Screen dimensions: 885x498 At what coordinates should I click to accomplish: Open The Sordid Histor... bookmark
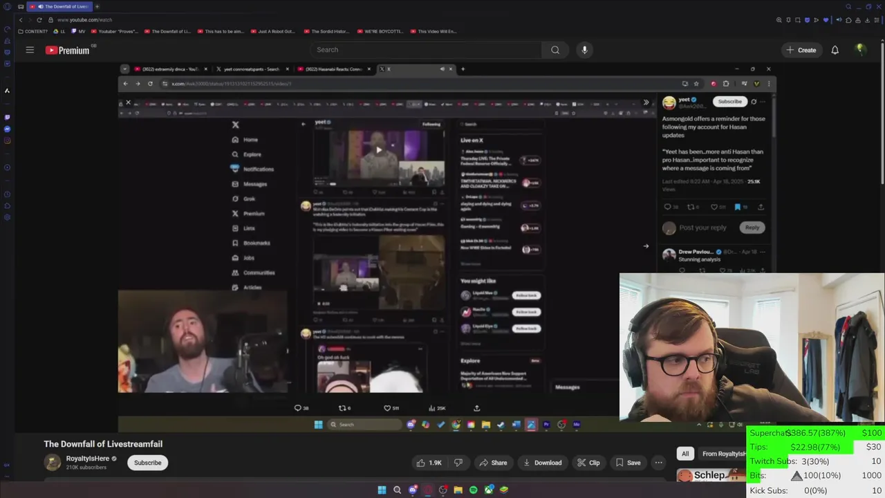pyautogui.click(x=326, y=31)
